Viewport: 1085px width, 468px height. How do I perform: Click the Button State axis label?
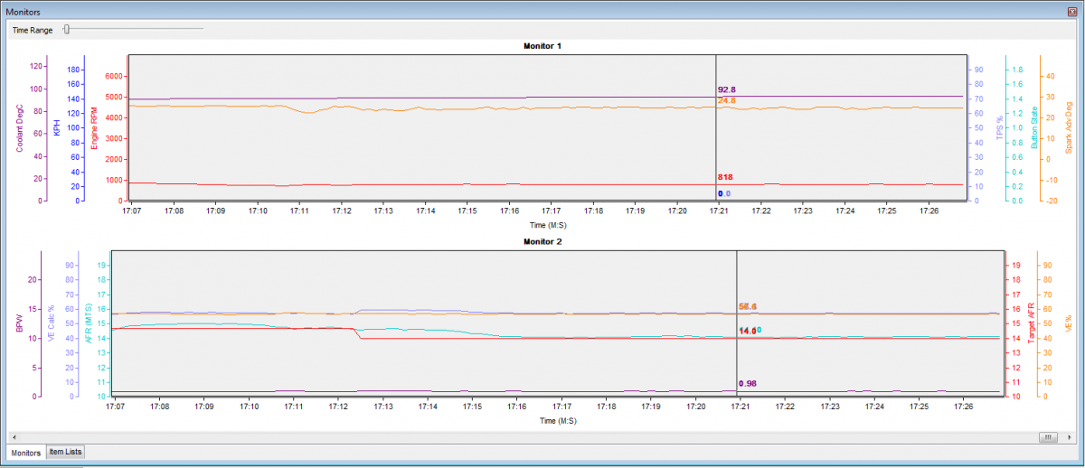coord(1034,127)
